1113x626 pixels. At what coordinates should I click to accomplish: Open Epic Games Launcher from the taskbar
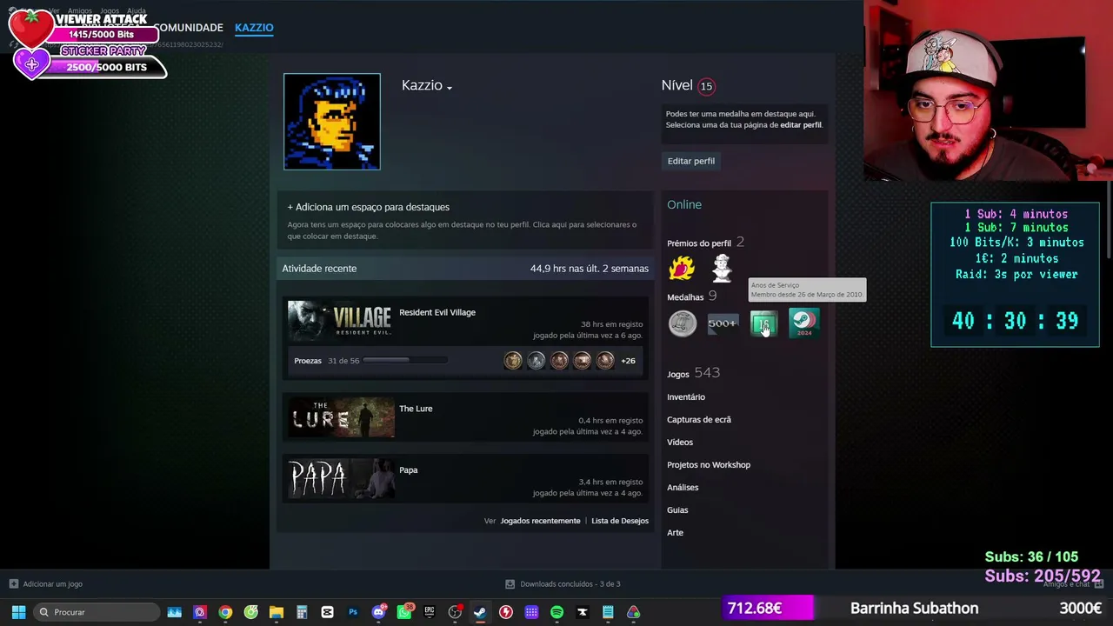[x=430, y=612]
